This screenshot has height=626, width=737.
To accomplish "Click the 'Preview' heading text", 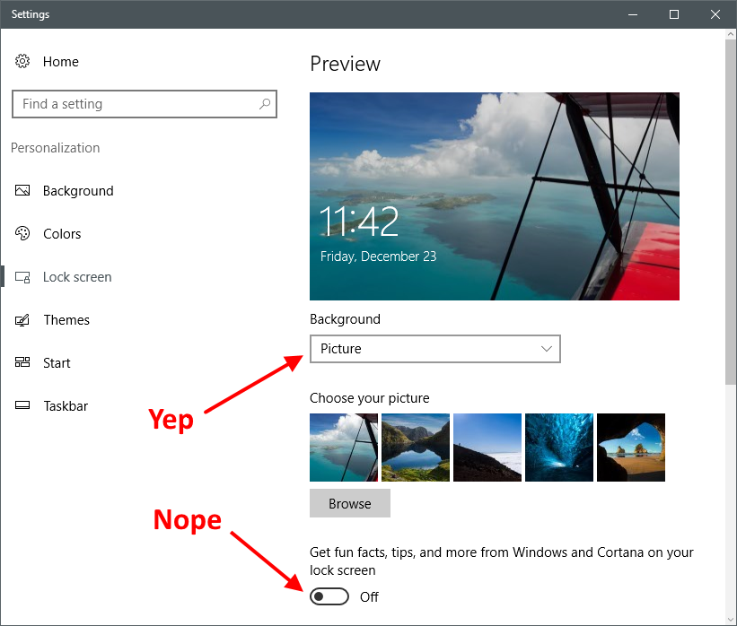I will pyautogui.click(x=345, y=64).
